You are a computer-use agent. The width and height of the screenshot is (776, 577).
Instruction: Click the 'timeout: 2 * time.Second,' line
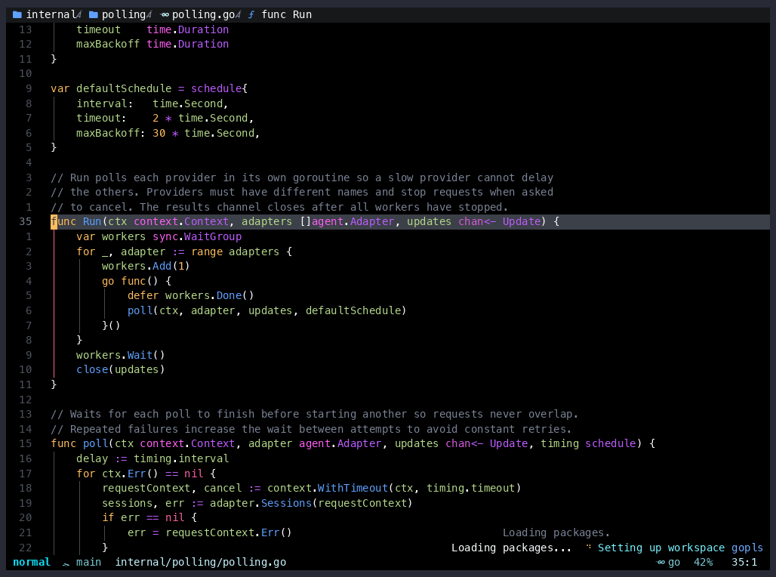[165, 119]
